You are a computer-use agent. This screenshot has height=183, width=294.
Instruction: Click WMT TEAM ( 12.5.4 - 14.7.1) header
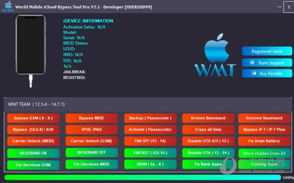tap(36, 104)
